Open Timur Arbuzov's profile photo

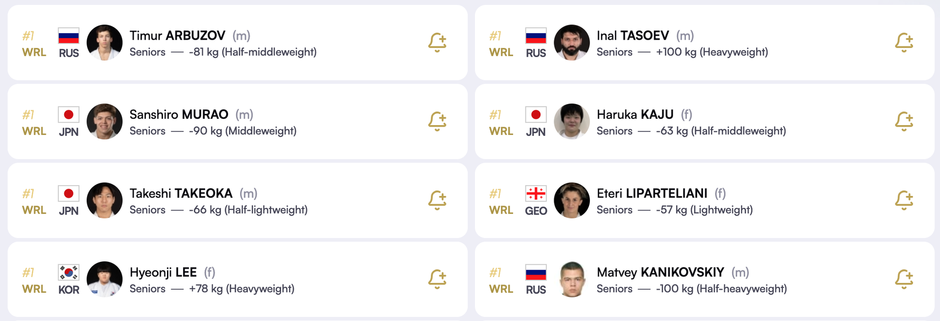pos(104,43)
